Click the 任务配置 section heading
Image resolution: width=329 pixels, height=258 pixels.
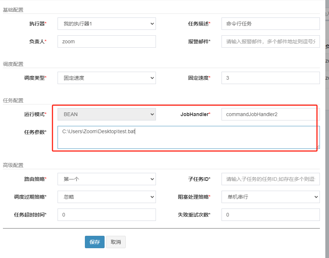point(13,100)
